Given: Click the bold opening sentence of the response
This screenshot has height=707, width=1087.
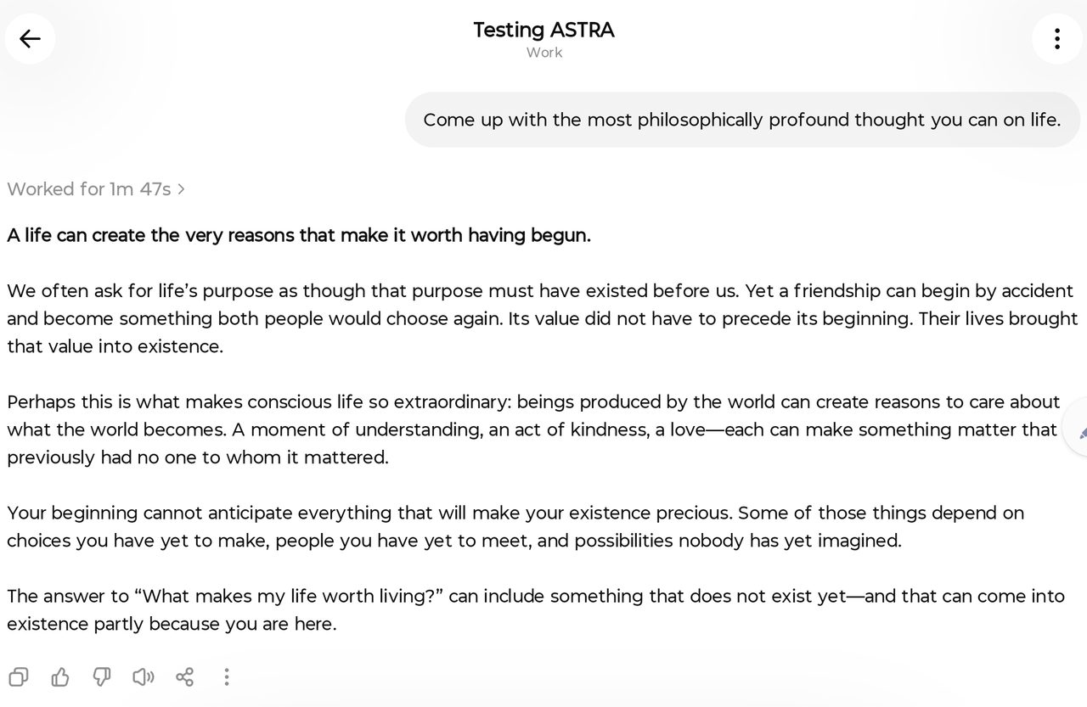Looking at the screenshot, I should (x=299, y=235).
